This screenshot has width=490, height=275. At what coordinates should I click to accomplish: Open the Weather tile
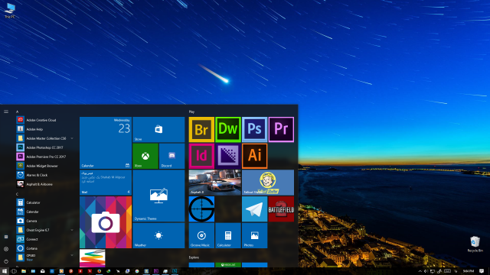[x=158, y=235]
